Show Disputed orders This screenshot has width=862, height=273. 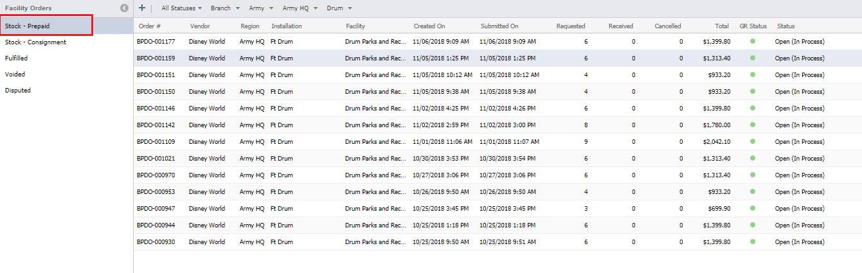click(18, 91)
